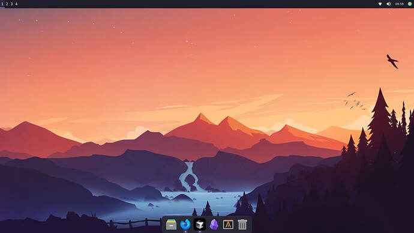Open the file manager from the dock
414x233 pixels.
point(171,225)
